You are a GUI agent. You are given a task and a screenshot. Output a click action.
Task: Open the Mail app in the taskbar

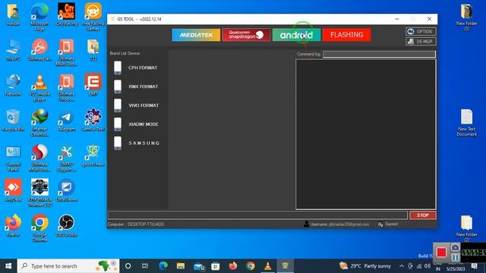198,266
